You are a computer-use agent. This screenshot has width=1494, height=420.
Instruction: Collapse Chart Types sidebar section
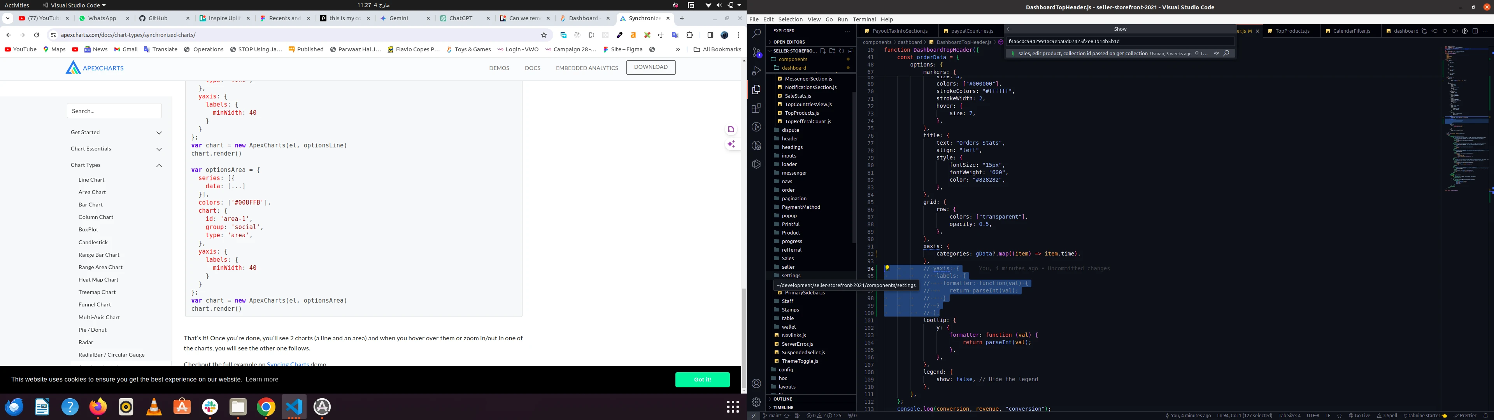click(x=159, y=165)
